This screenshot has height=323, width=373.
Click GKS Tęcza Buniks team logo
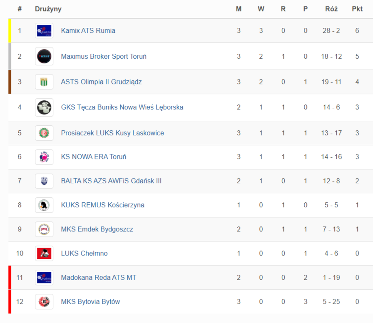44,107
